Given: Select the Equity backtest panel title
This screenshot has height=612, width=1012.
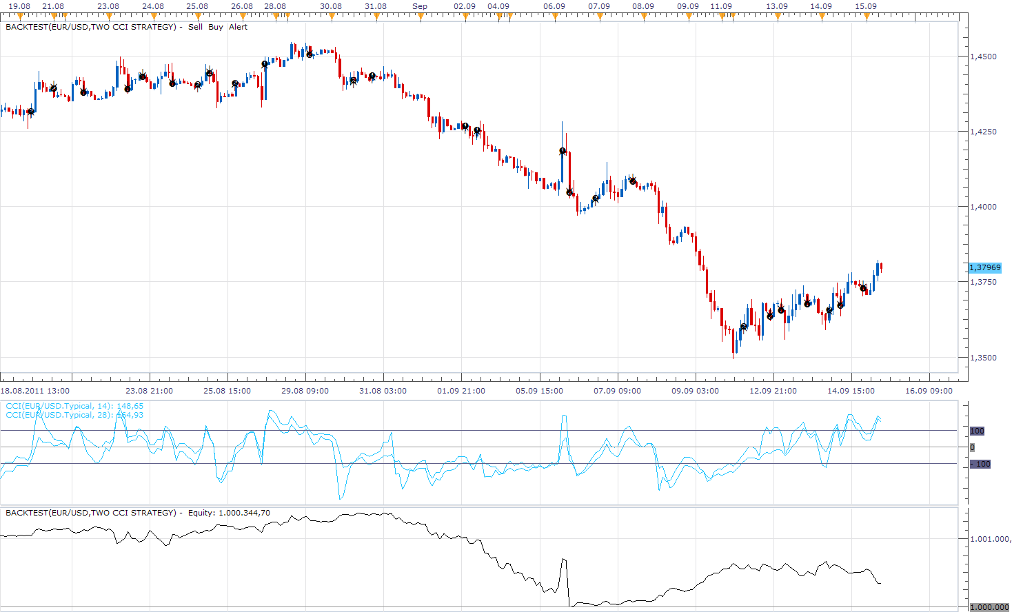Looking at the screenshot, I should (x=138, y=513).
